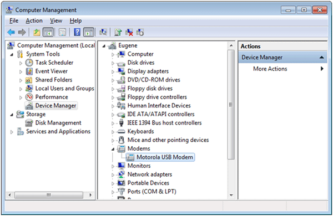Click the Network adapters icon
This screenshot has width=333, height=216.
coord(121,174)
